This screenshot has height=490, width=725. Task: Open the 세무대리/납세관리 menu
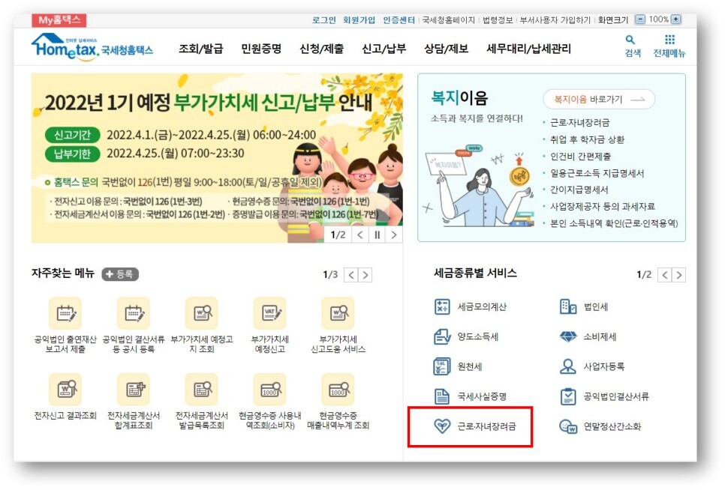[x=528, y=49]
